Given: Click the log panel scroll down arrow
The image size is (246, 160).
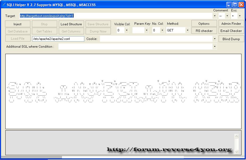Looking at the screenshot, I should (x=237, y=152).
